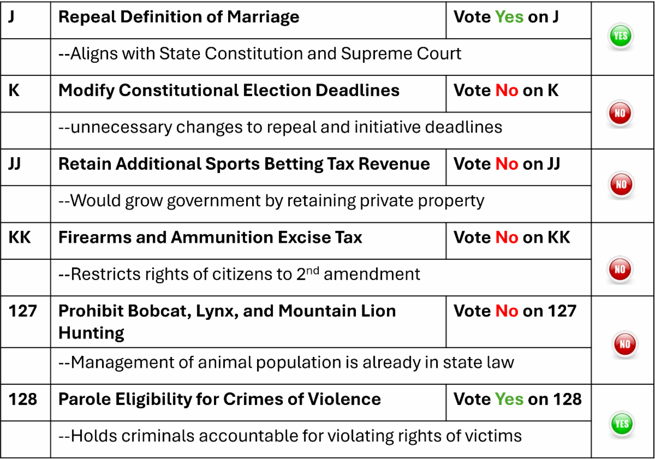Select the "Vote No on 127" cell
Viewport: 655px width, 459px height.
point(515,312)
